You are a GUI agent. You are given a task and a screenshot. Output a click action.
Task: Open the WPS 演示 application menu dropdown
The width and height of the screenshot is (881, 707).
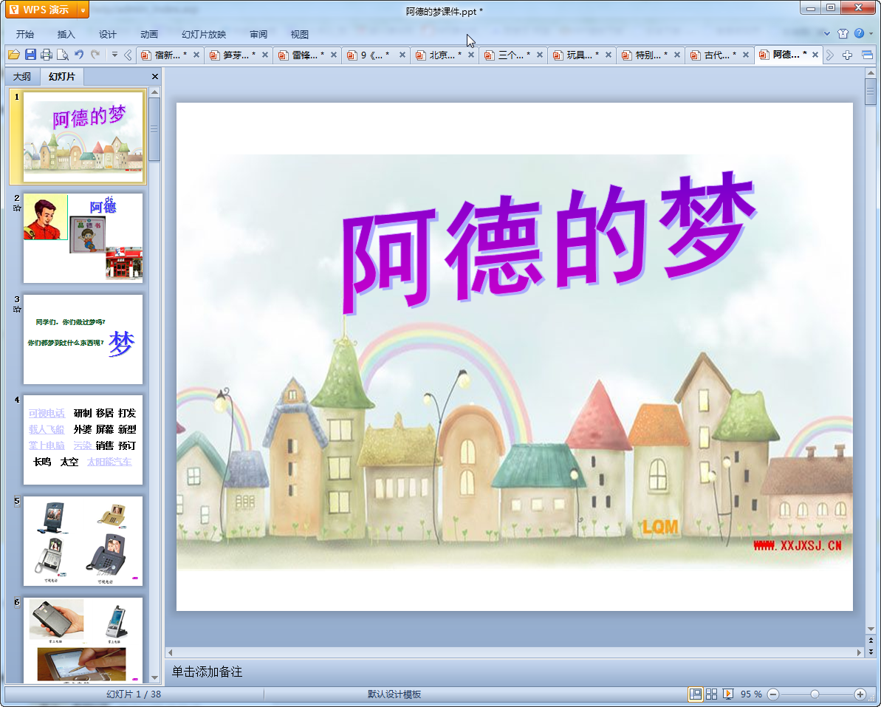coord(83,10)
